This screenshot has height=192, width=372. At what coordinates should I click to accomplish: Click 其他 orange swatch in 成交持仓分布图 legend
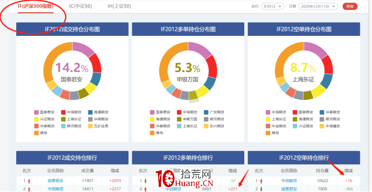point(37,133)
